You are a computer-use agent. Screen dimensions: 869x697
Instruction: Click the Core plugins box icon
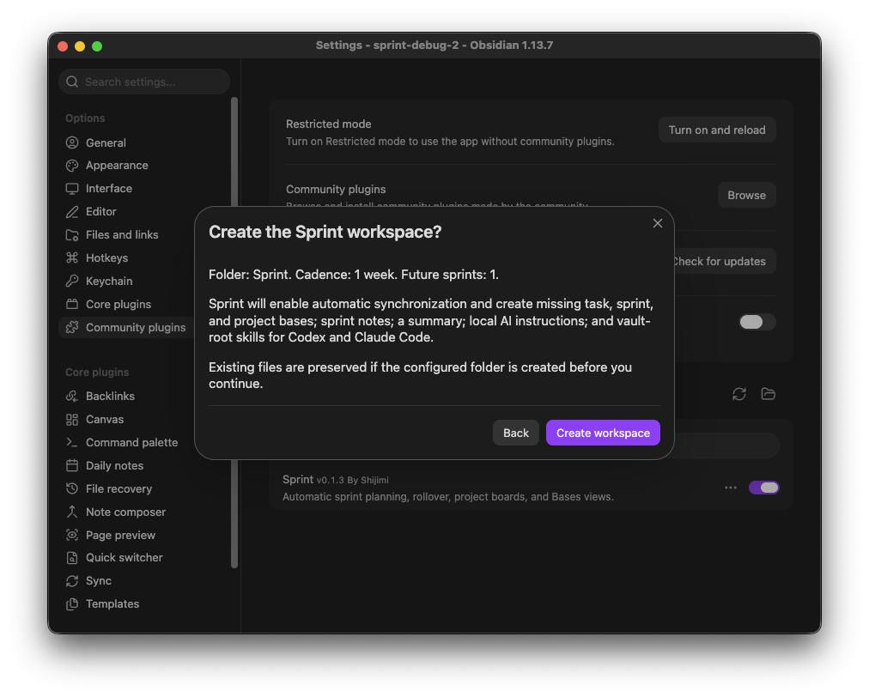[72, 304]
